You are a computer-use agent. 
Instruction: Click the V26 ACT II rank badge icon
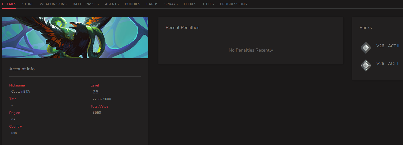[366, 48]
